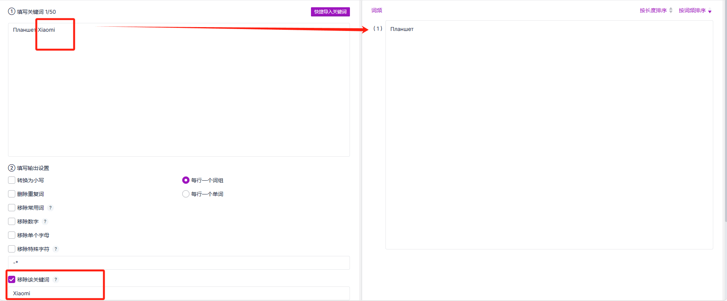The image size is (727, 301).
Task: Enable the 转换为小写 checkbox
Action: click(12, 180)
